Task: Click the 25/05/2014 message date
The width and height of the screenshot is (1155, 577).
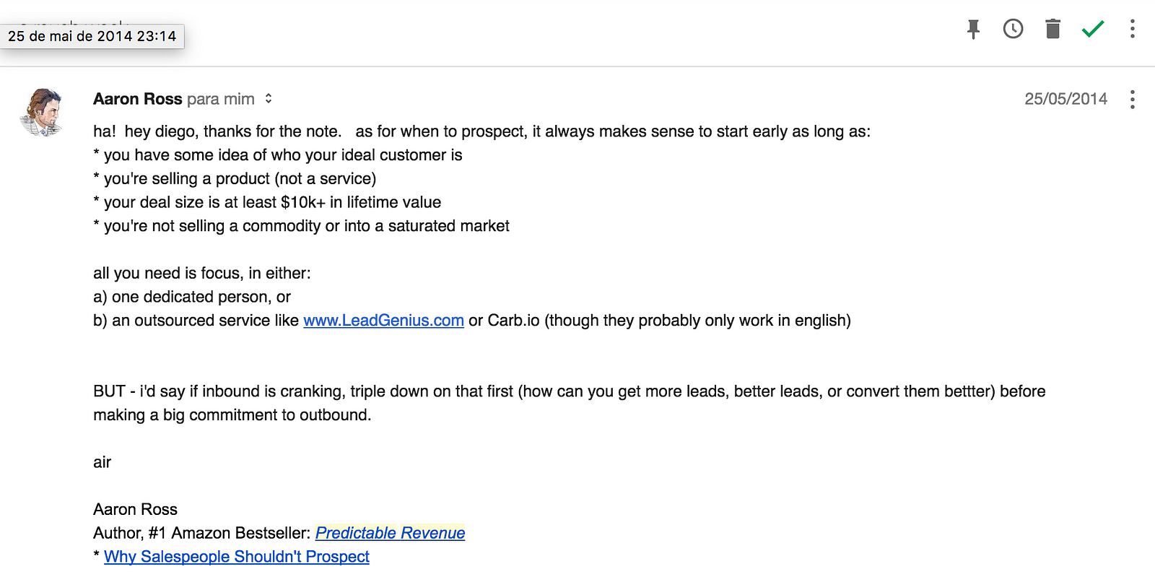Action: coord(1066,99)
